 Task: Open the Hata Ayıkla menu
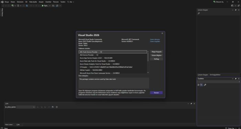click(x=33, y=2)
